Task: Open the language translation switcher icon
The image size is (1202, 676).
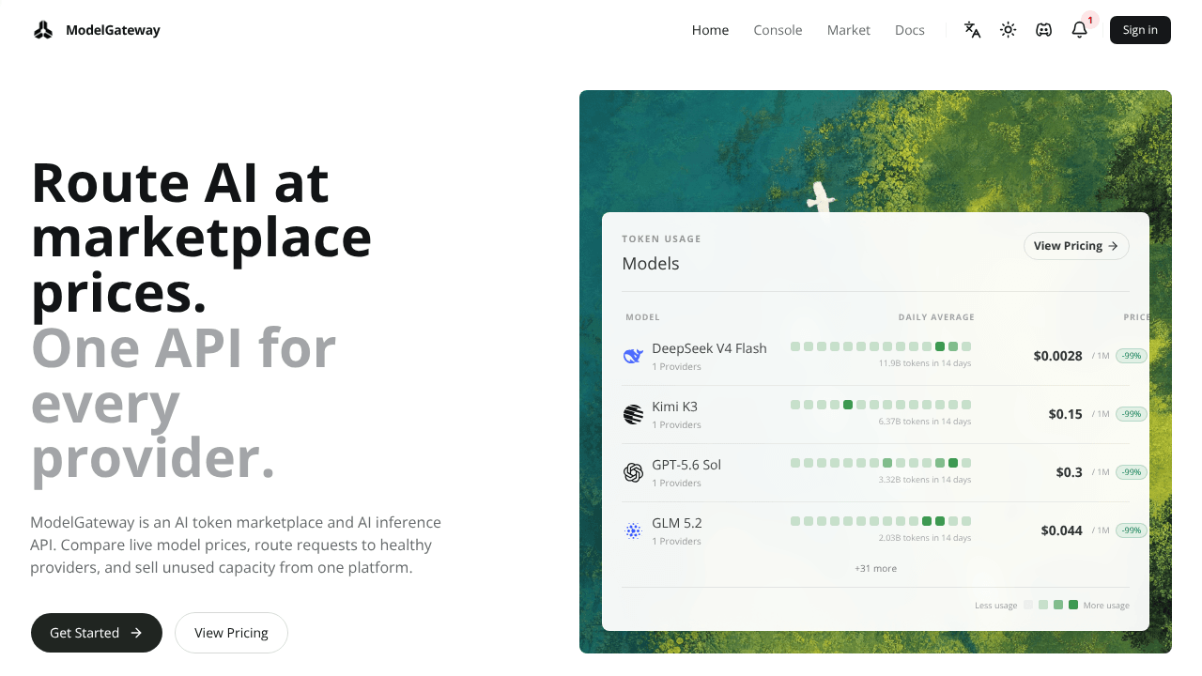Action: [x=973, y=30]
